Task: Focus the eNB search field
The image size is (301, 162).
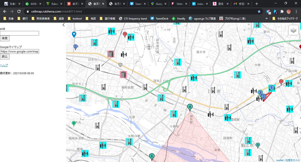Action: tap(20, 33)
